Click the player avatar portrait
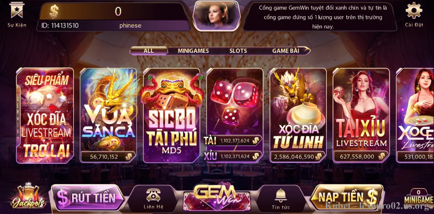The height and width of the screenshot is (214, 434). point(216,15)
